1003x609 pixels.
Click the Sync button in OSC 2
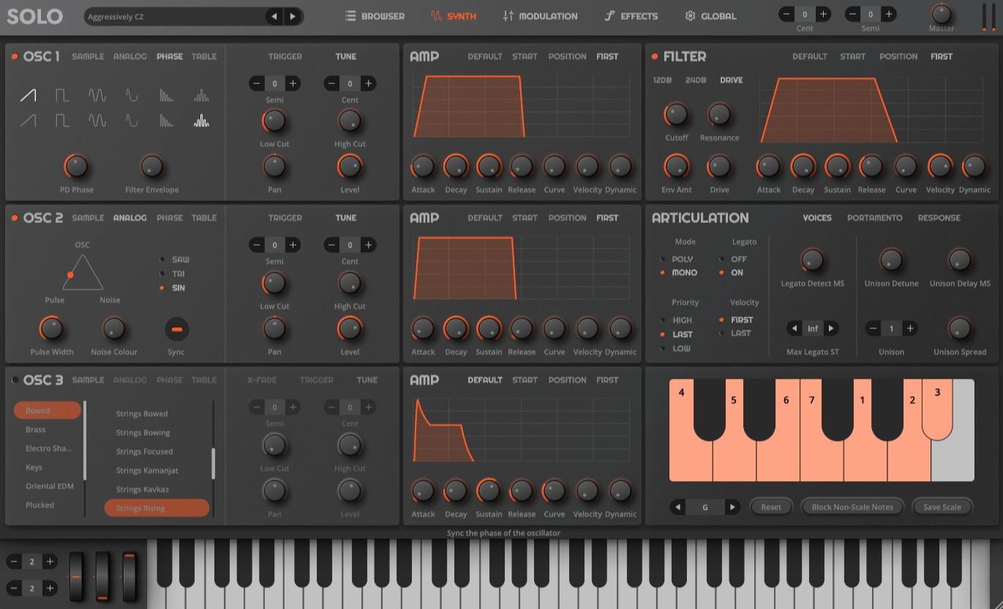click(176, 330)
